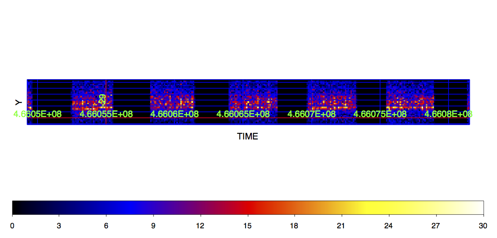This screenshot has width=497, height=238.
Task: Select the 4.66055E+08 time tick label
Action: pyautogui.click(x=106, y=114)
